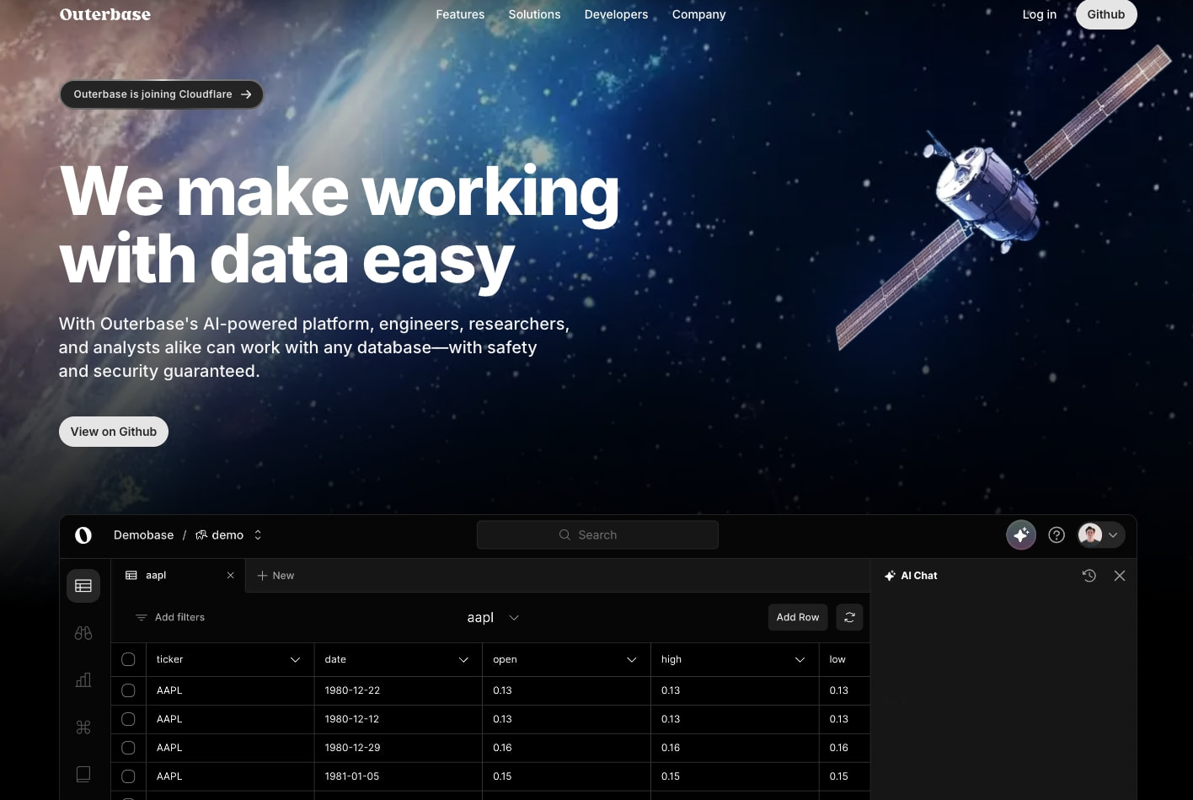Viewport: 1193px width, 800px height.
Task: Open the Features menu
Action: [x=460, y=14]
